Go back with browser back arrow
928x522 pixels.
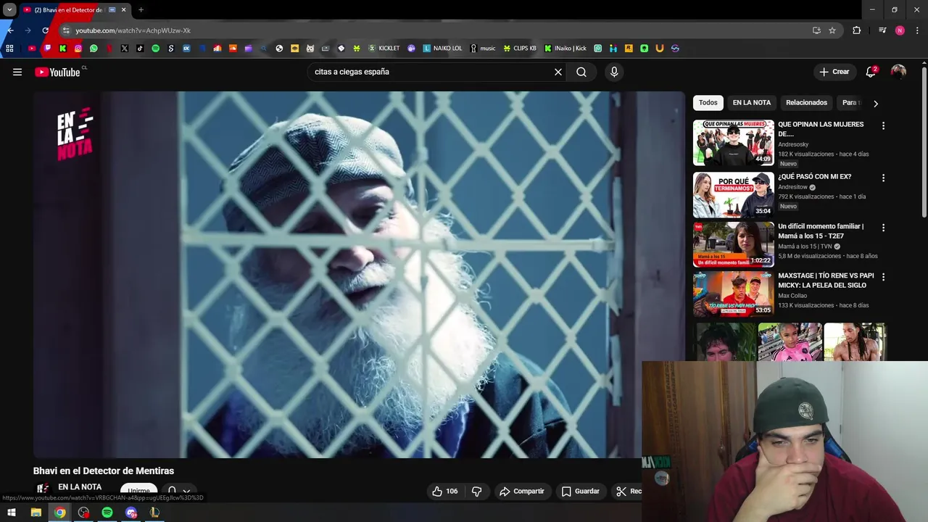[10, 30]
